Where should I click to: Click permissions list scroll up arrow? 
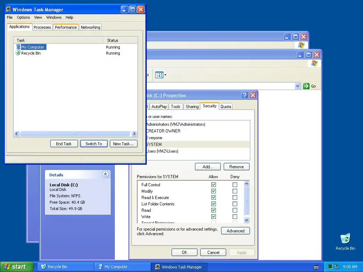click(247, 184)
